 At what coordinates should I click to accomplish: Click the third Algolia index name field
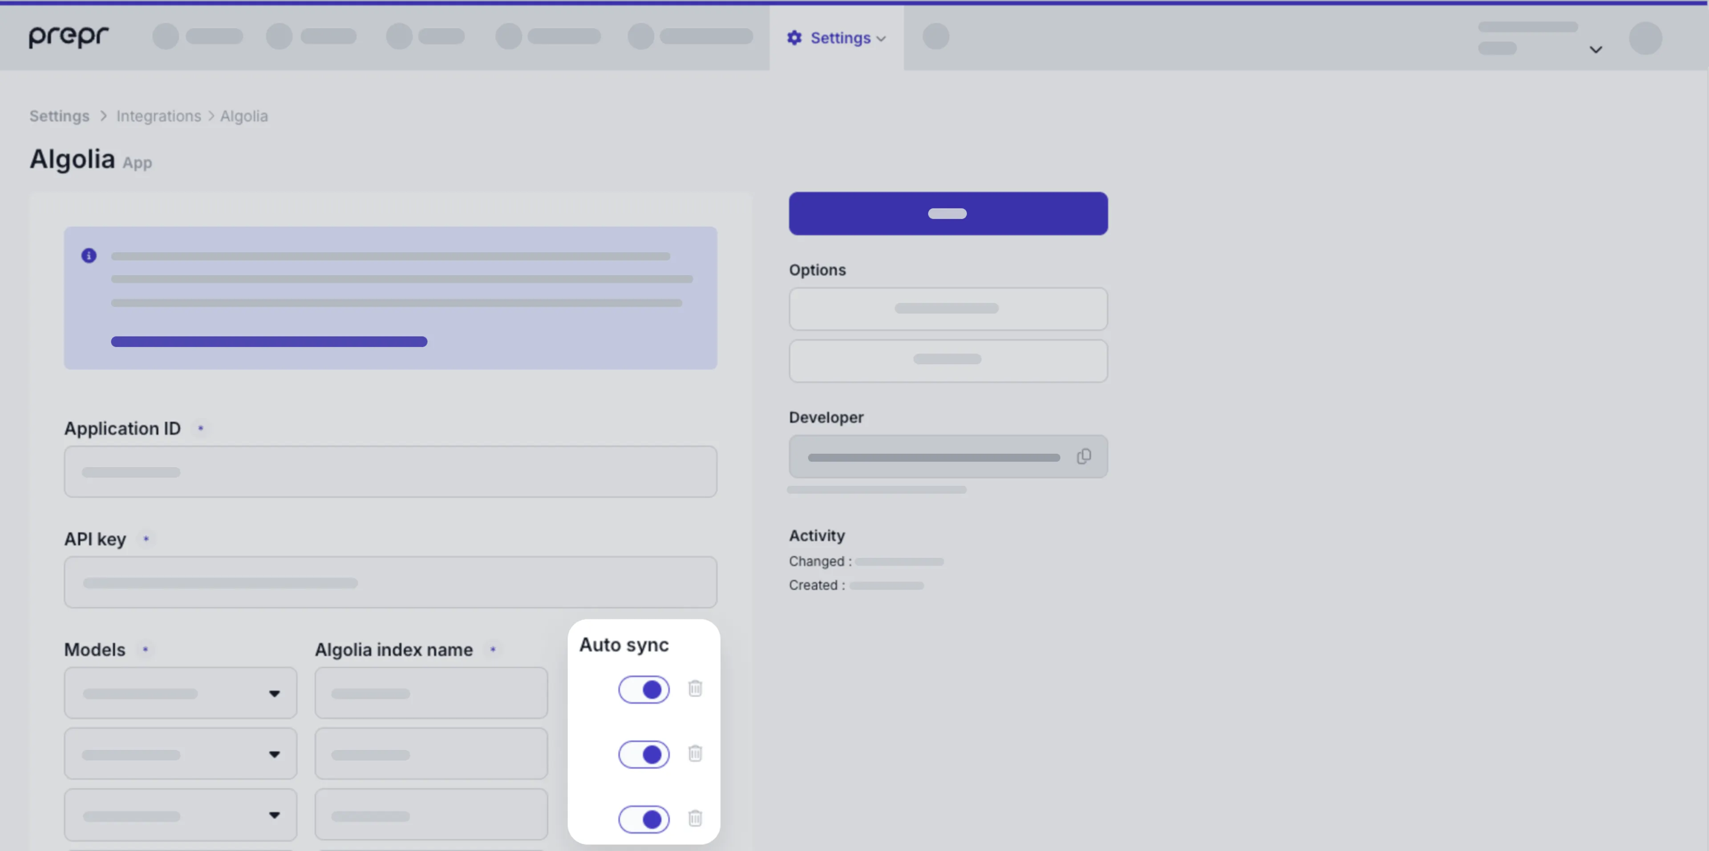[431, 815]
